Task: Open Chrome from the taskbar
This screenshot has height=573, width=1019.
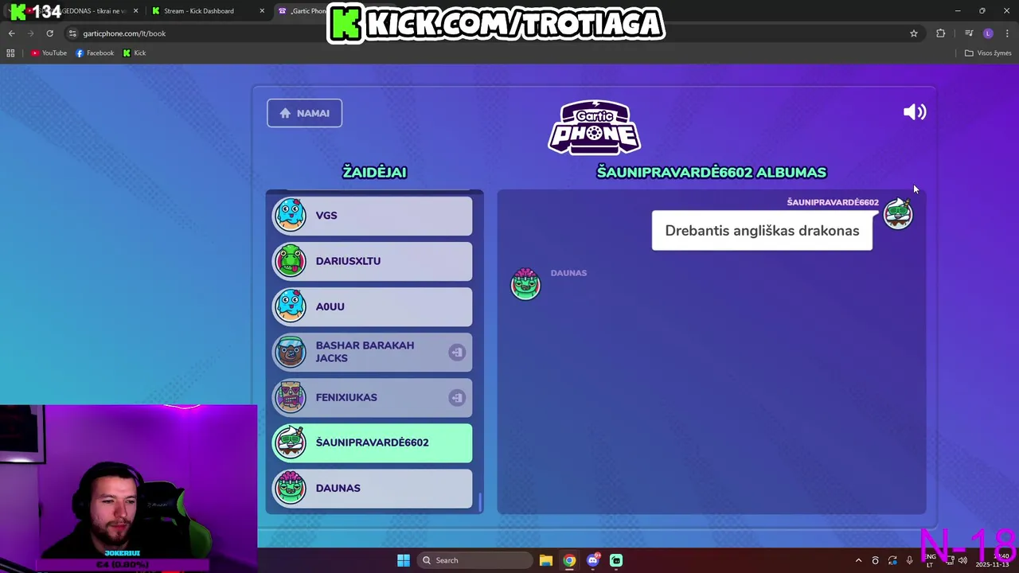Action: 569,560
